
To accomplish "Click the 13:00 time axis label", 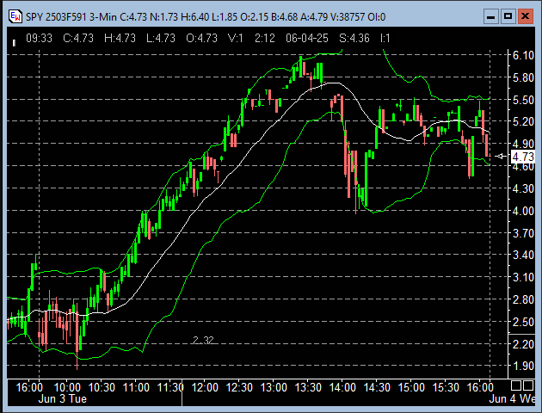I will (274, 387).
